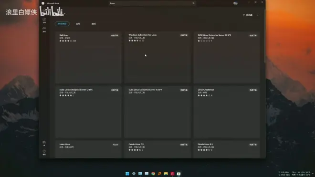This screenshot has width=315, height=177.
Task: Click the price button on Learn Linux
Action: (115, 145)
